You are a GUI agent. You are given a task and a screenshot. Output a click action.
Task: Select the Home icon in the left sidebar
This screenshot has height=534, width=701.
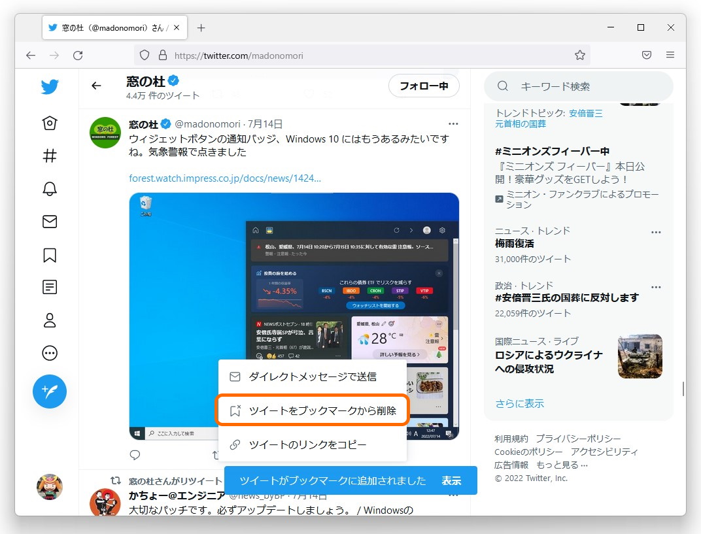(x=49, y=123)
